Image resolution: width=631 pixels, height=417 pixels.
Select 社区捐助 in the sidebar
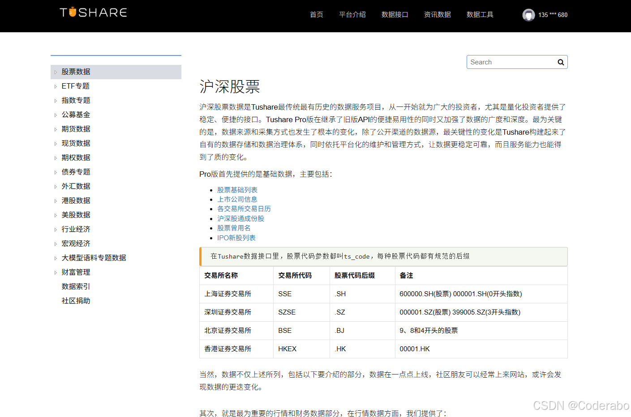click(75, 301)
